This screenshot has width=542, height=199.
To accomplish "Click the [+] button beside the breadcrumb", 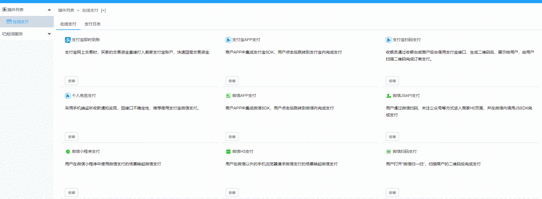I will pos(103,11).
